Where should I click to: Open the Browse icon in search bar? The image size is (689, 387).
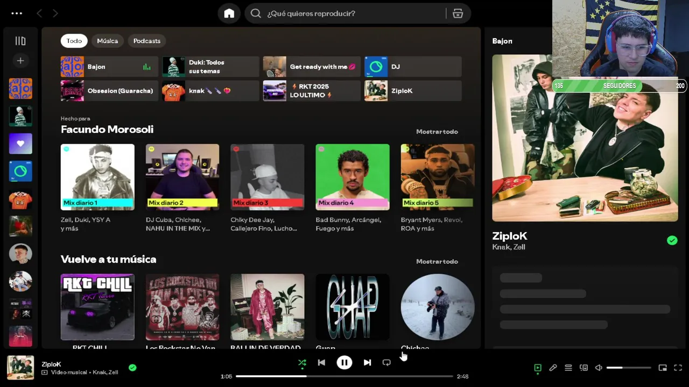point(458,13)
